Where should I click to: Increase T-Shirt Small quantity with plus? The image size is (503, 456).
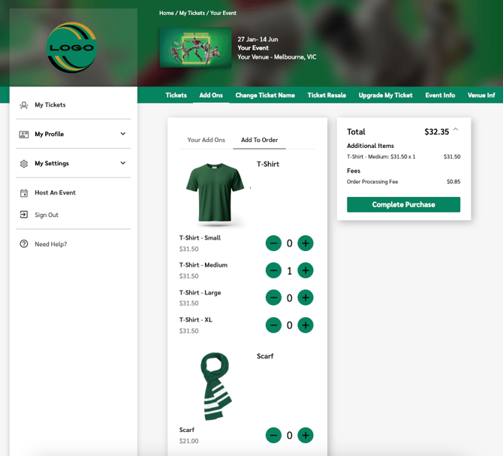point(306,243)
